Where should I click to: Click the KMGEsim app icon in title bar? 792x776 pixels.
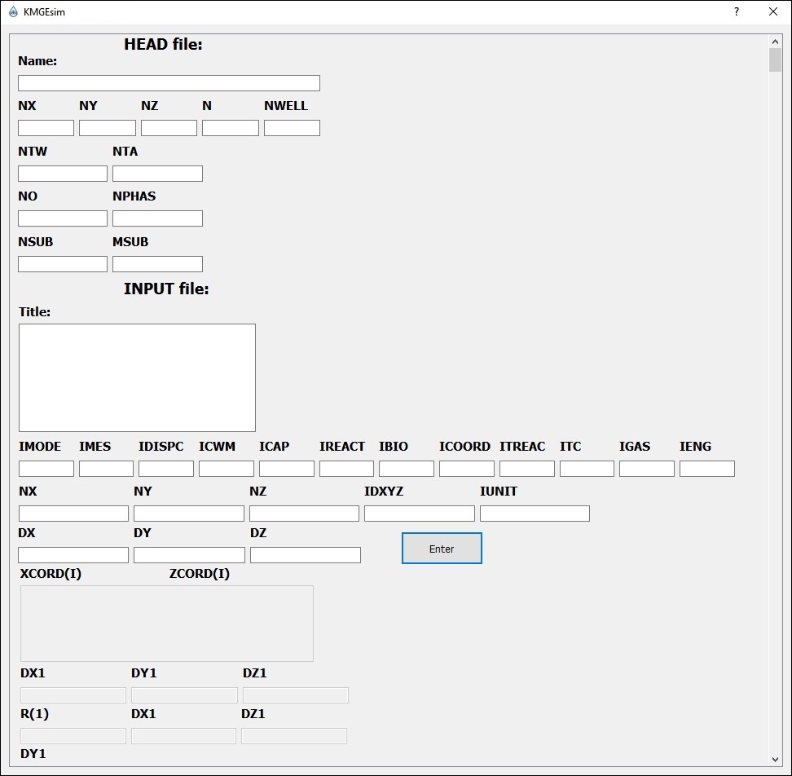13,11
